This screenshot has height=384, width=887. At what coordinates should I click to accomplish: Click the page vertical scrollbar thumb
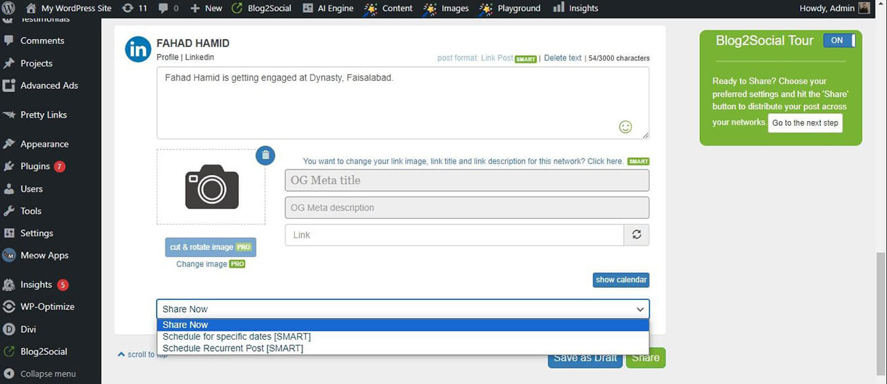(x=881, y=313)
